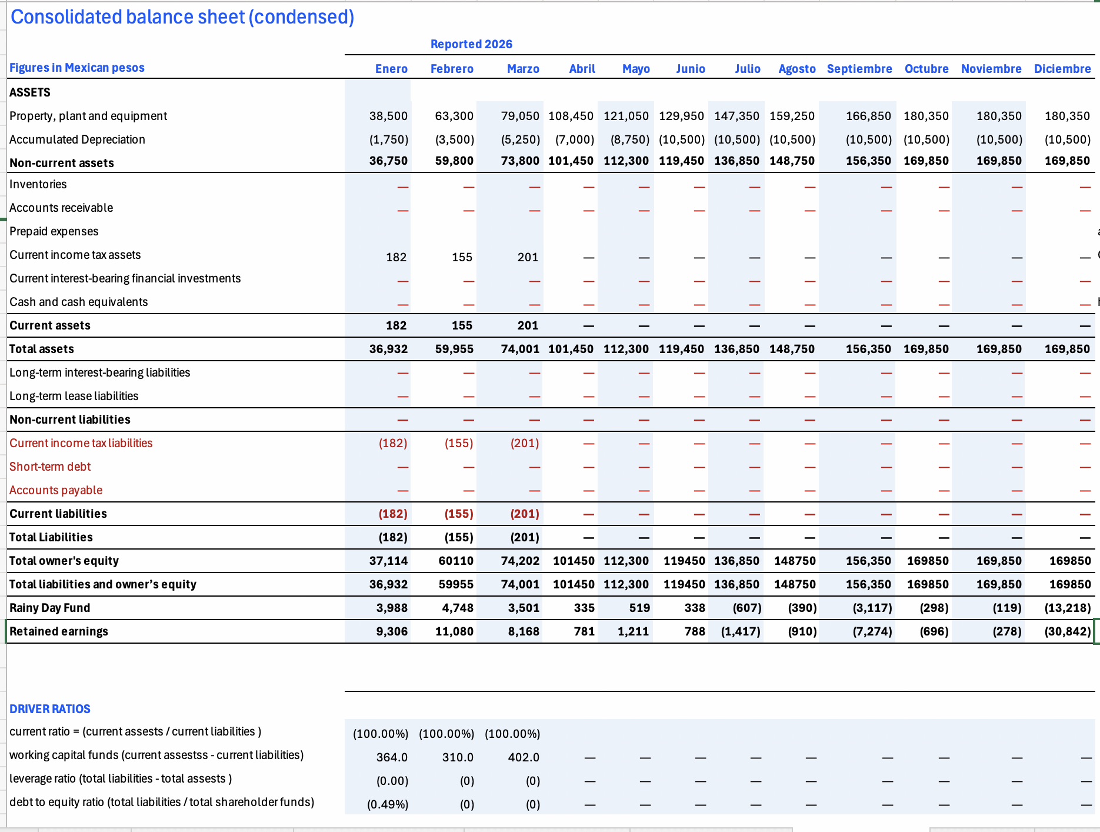Select the 'Total owner's equity' row label
The width and height of the screenshot is (1100, 832).
point(64,561)
